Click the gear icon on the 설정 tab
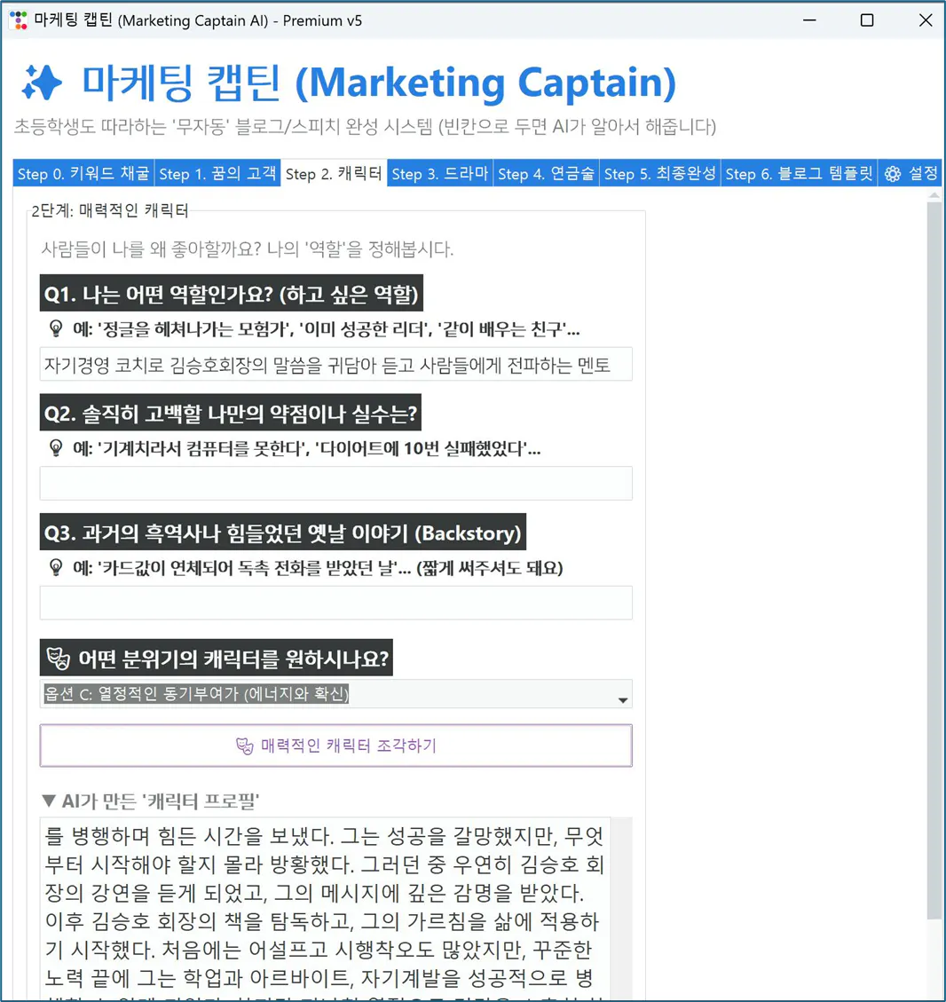946x1002 pixels. [890, 173]
